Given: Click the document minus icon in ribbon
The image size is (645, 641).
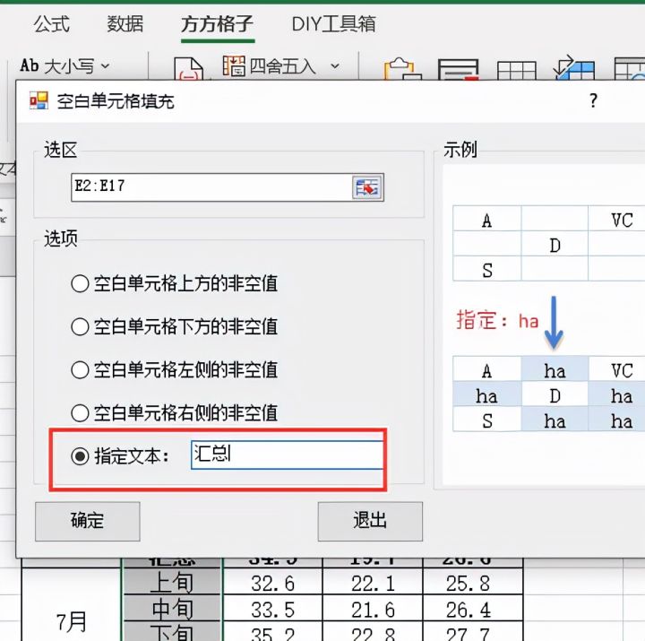Looking at the screenshot, I should [x=188, y=69].
